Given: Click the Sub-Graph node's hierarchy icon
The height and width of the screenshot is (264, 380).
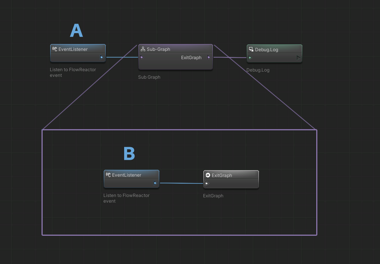Looking at the screenshot, I should (143, 49).
